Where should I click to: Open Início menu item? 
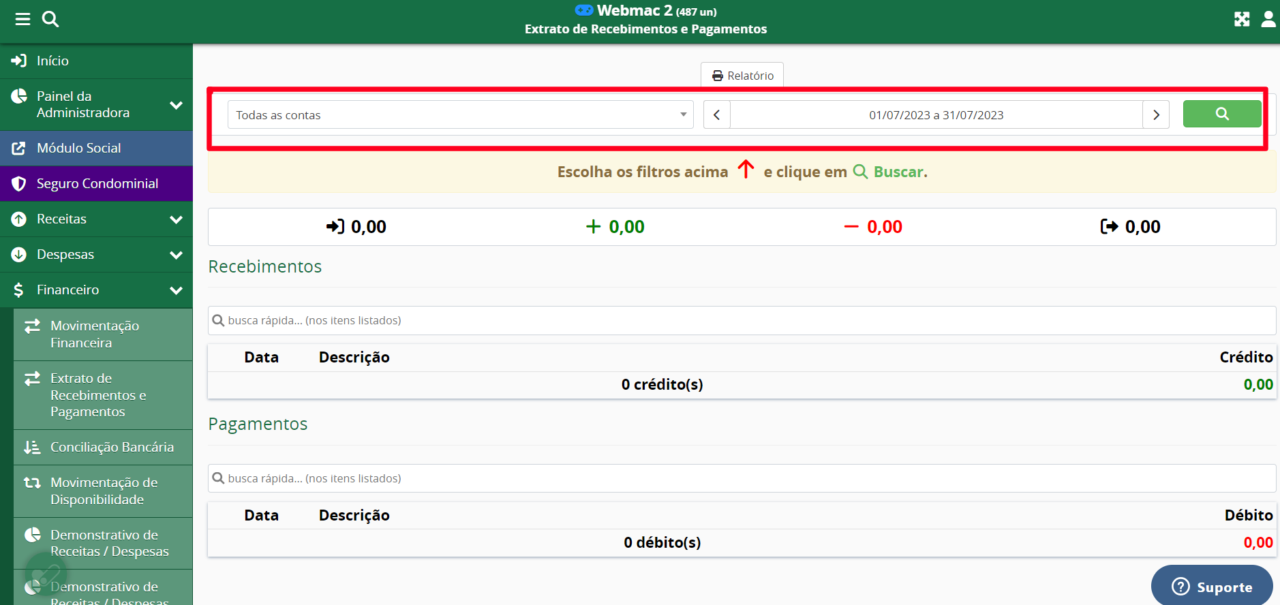(x=96, y=61)
